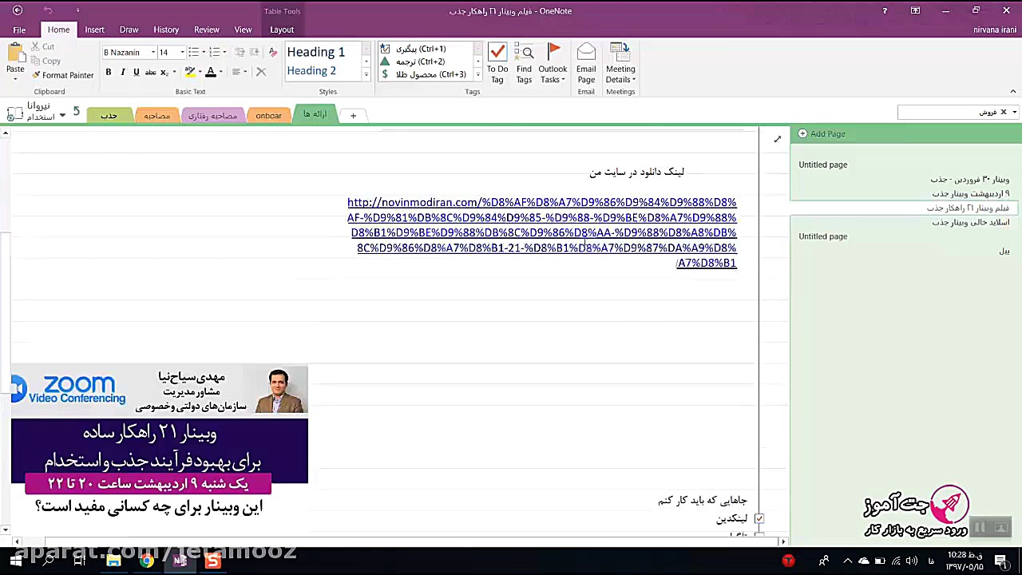
Task: Click the Cut icon in Clipboard group
Action: coord(35,48)
